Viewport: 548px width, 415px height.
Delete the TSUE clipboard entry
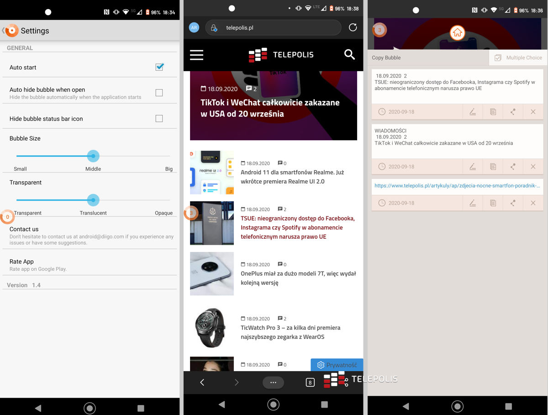click(x=533, y=112)
